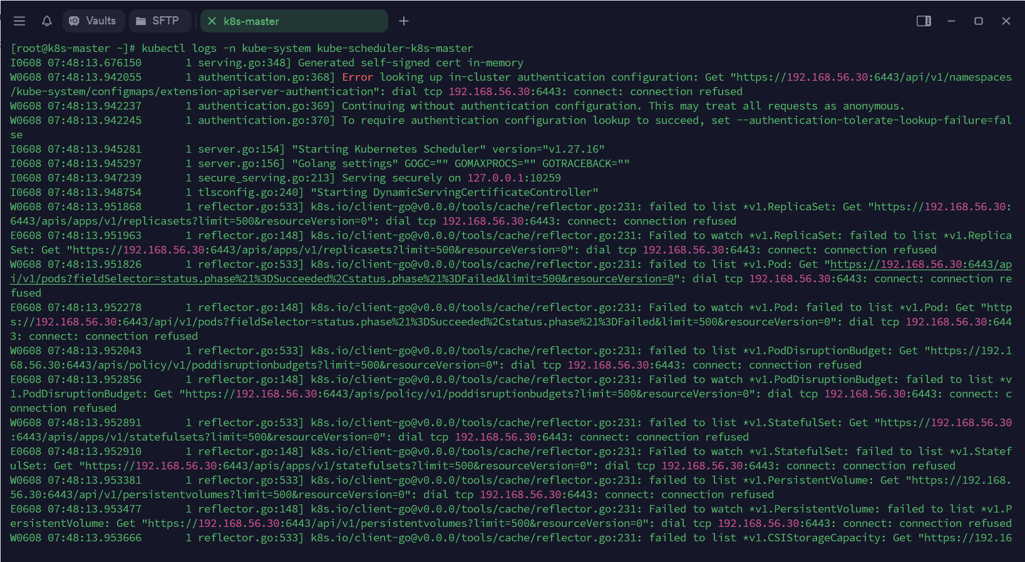Image resolution: width=1025 pixels, height=562 pixels.
Task: Open the notifications bell
Action: click(x=47, y=21)
